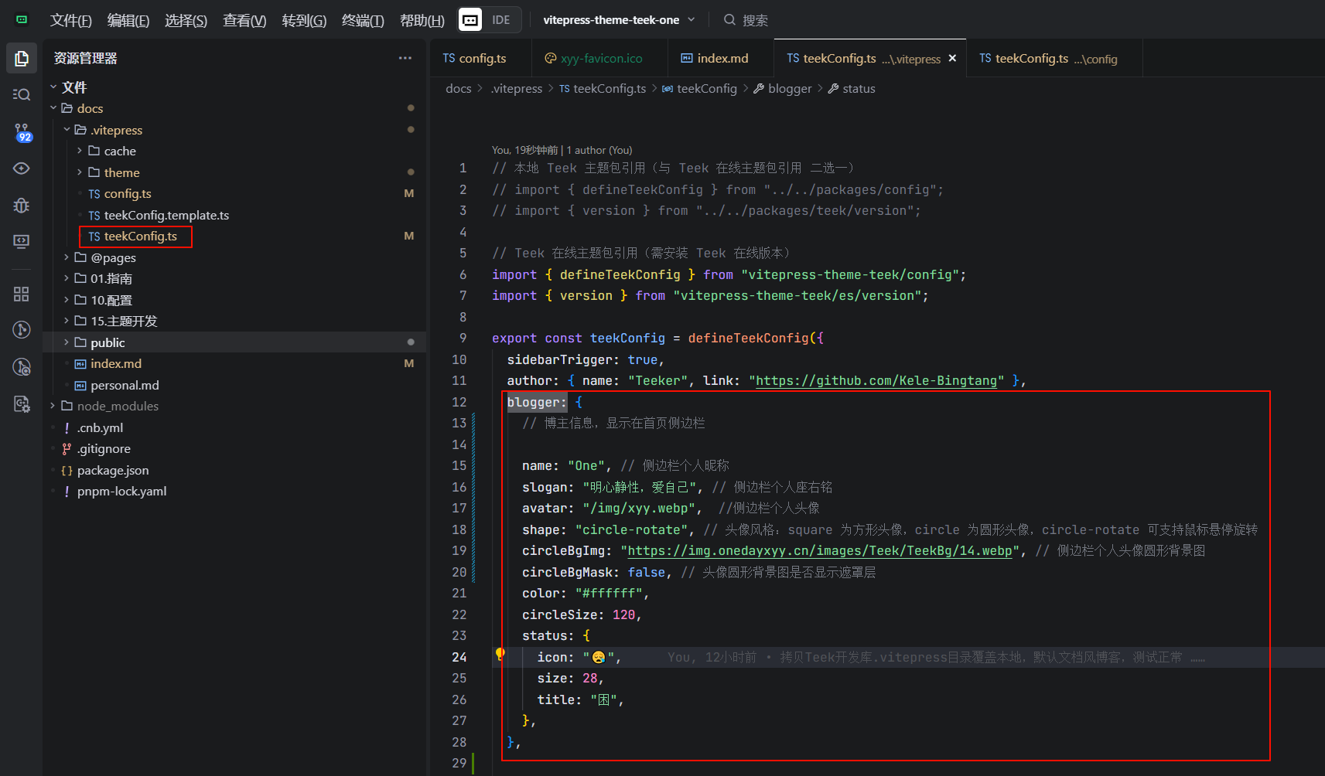Open the remote monitor icon in activity bar
The height and width of the screenshot is (776, 1325).
tap(22, 241)
